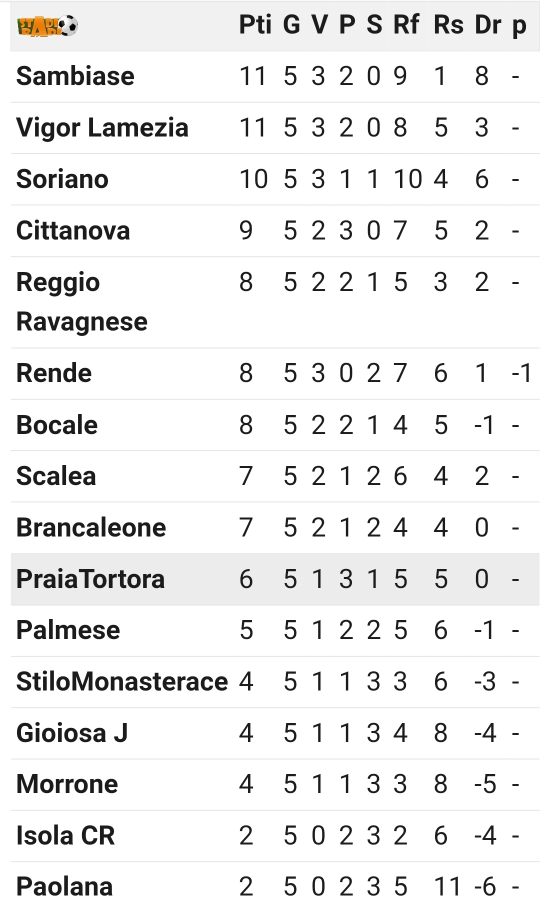Open the Palmese team name

68,630
